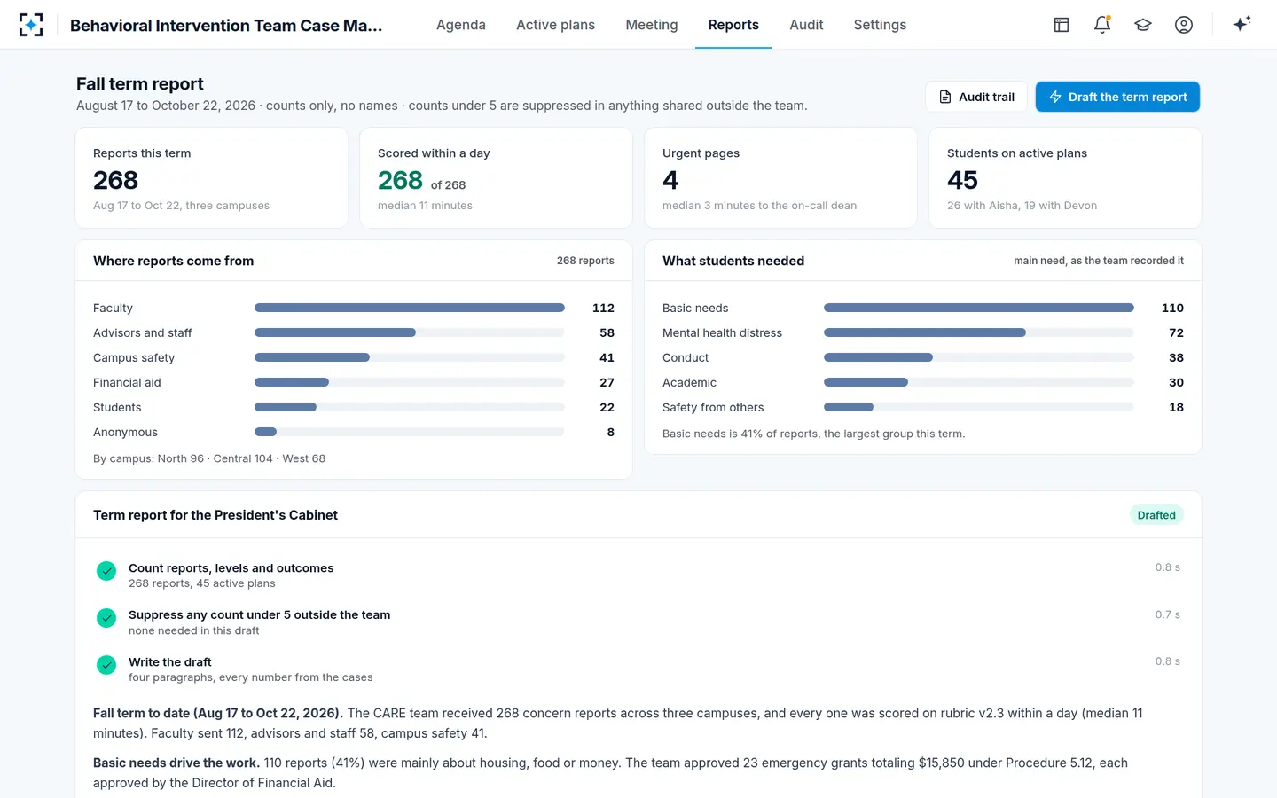
Task: Click the Students on active plans value 45
Action: click(962, 180)
